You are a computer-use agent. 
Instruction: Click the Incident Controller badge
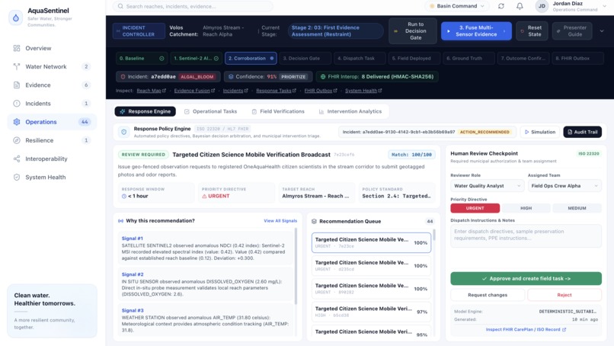139,31
